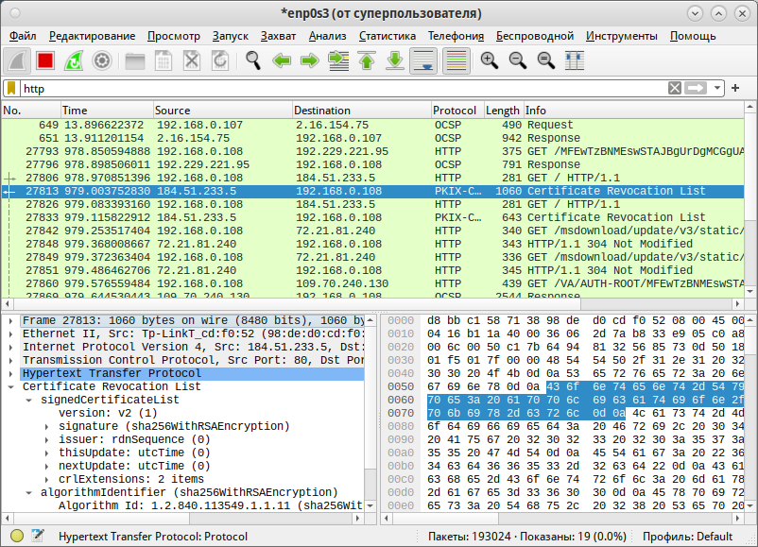Sort packets by the Time column
758x547 pixels.
[x=107, y=111]
